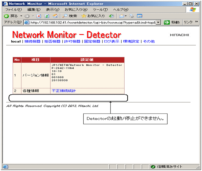Open the ヘルプ(H) menu
Viewport: 202px width, 171px height.
pyautogui.click(x=121, y=10)
